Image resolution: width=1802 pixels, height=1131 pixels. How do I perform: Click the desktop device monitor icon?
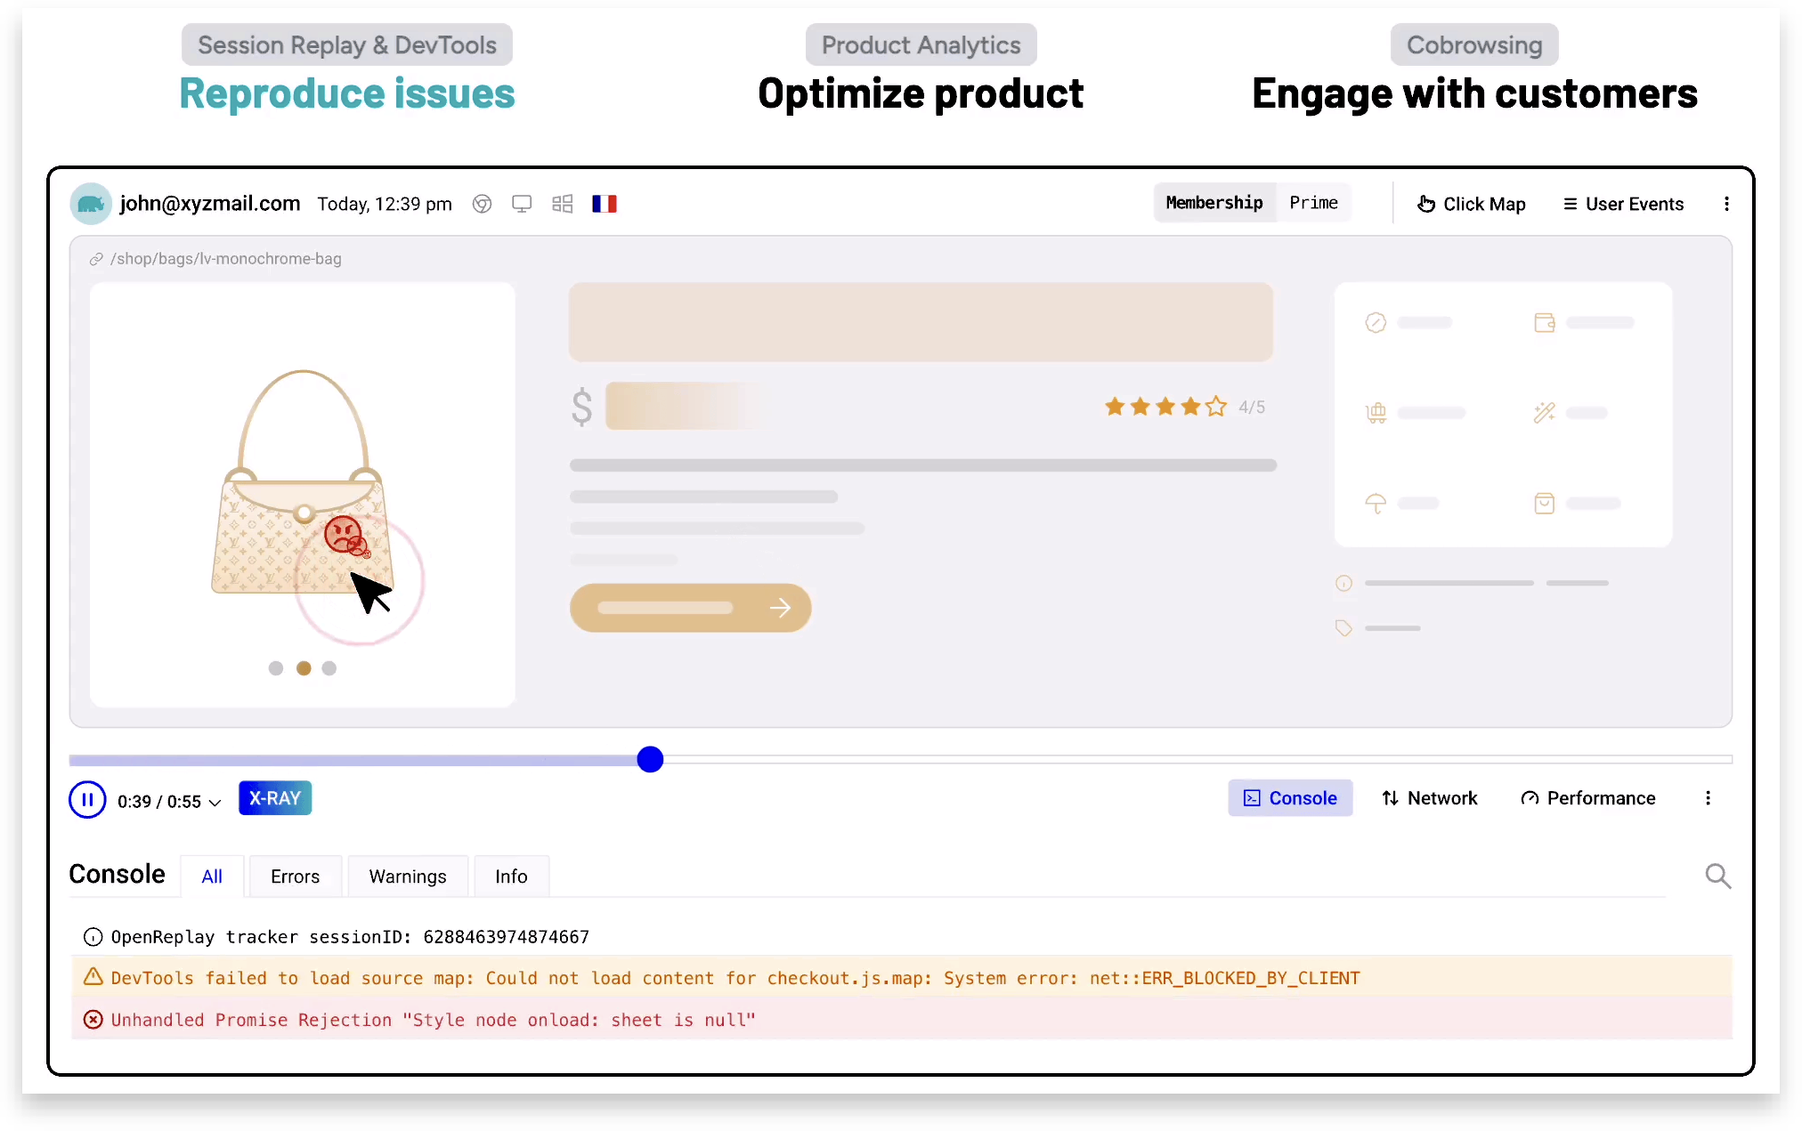[522, 204]
